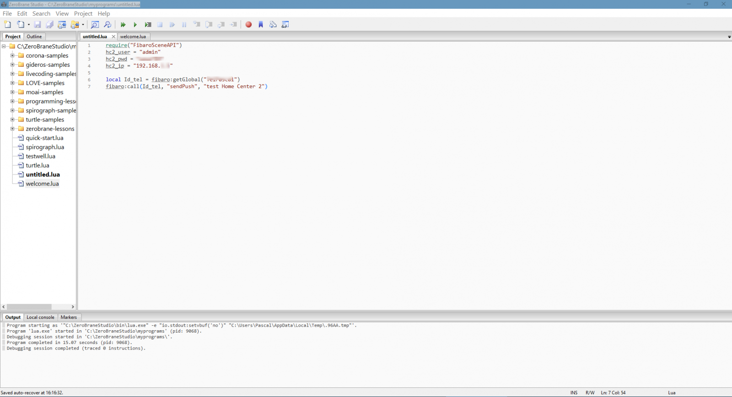Open the editor tab list dropdown arrow
The image size is (732, 397).
click(729, 37)
